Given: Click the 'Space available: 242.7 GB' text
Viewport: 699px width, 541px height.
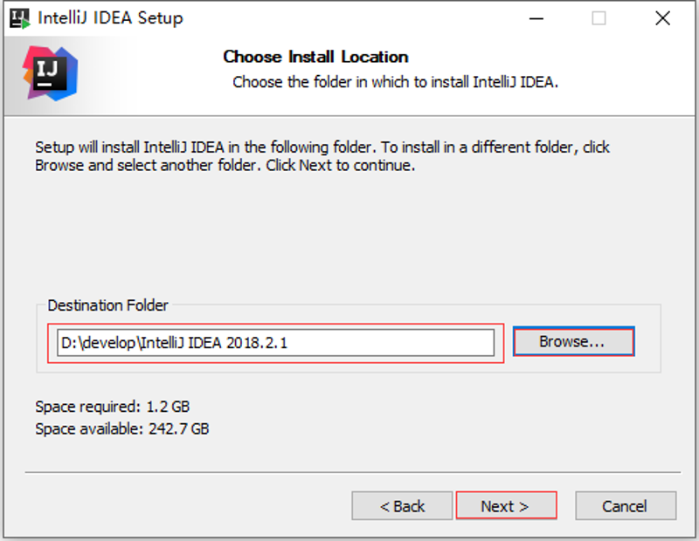Looking at the screenshot, I should point(122,428).
